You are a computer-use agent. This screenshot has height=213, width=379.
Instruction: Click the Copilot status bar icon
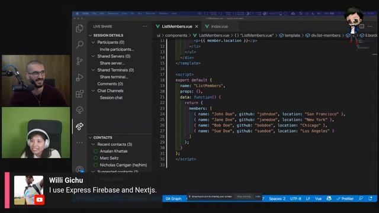(329, 199)
